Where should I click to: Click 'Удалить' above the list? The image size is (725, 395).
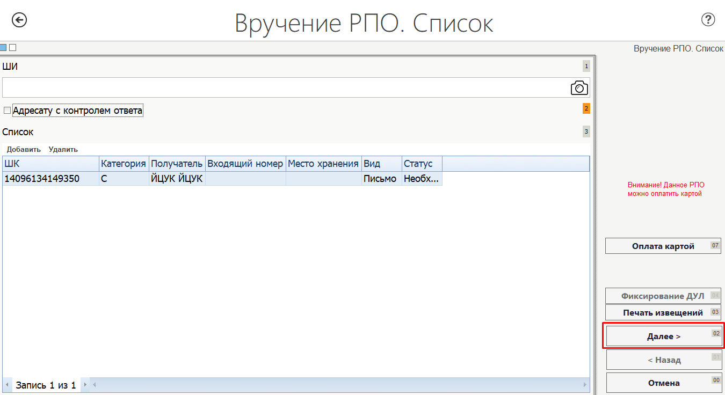coord(63,149)
